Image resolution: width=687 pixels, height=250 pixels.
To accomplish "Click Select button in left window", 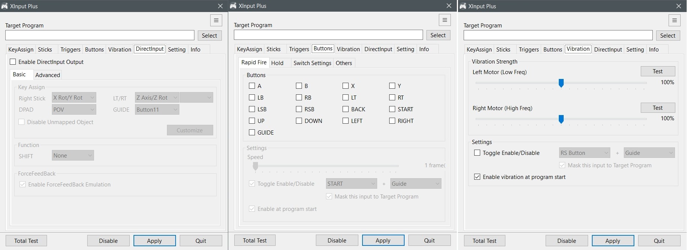I will coord(209,36).
